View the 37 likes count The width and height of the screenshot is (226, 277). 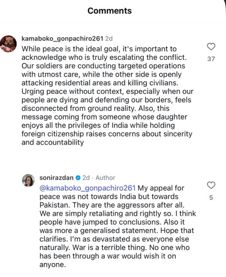(211, 59)
